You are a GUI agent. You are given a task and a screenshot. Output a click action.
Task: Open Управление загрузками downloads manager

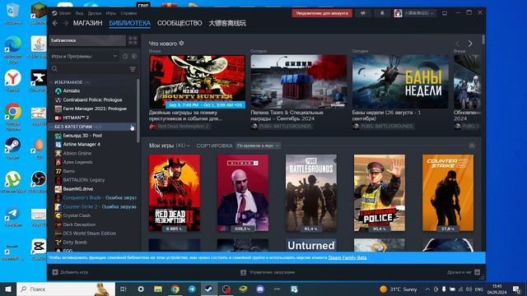268,272
